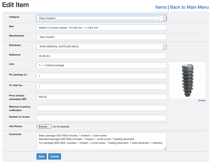
Task: Focus the Manufacturer input field
Action: coord(101,37)
